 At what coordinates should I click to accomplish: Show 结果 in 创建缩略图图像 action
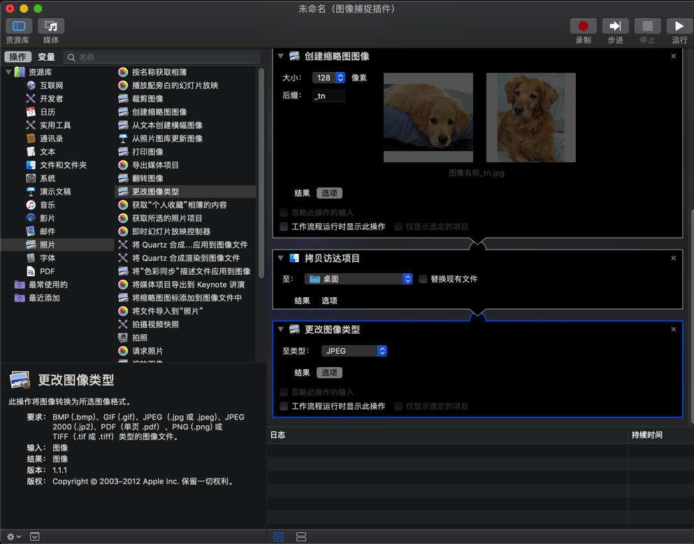point(302,193)
